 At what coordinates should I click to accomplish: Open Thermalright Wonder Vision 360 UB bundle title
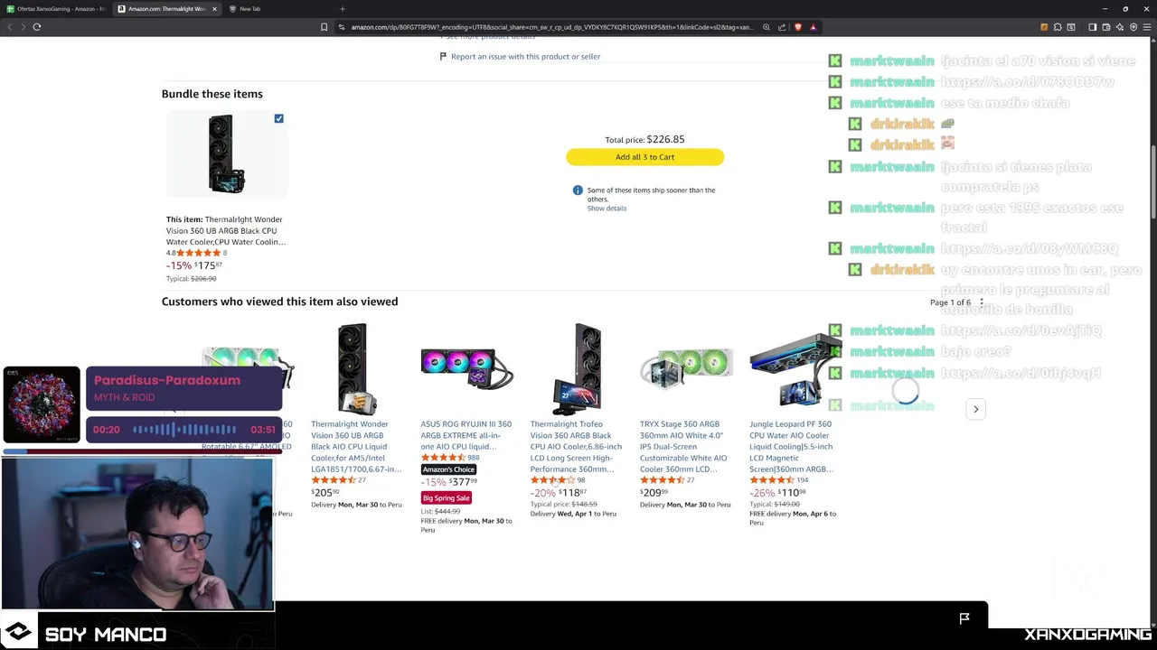click(225, 230)
